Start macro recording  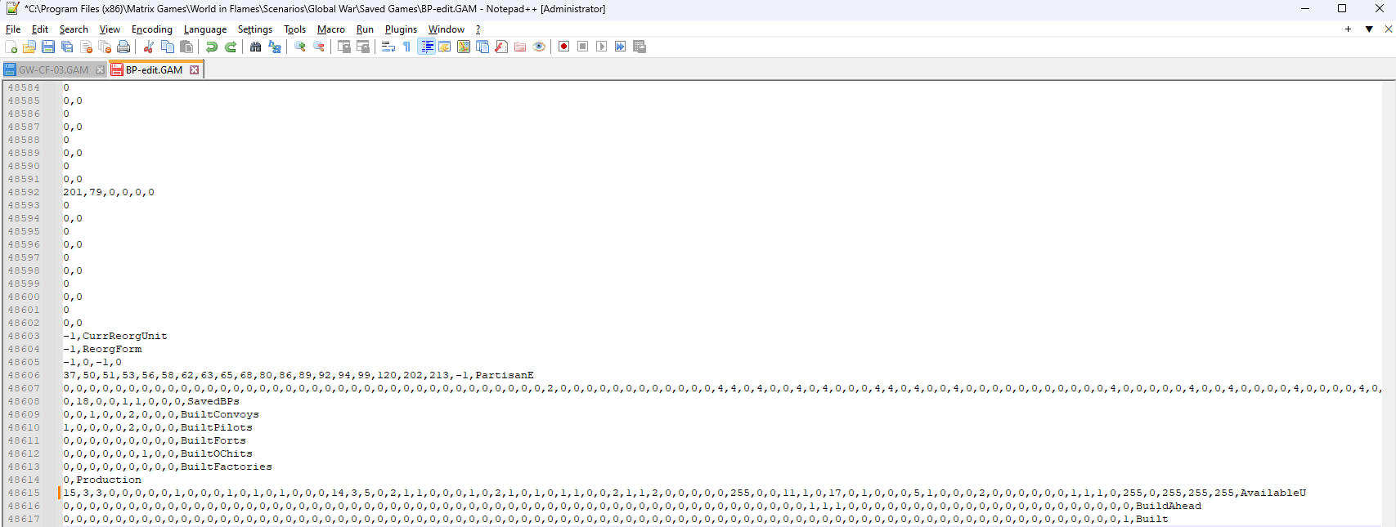[x=564, y=47]
